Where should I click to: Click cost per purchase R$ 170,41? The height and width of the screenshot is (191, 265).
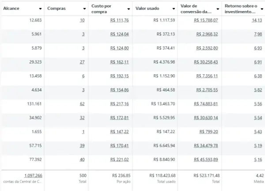[x=120, y=145]
